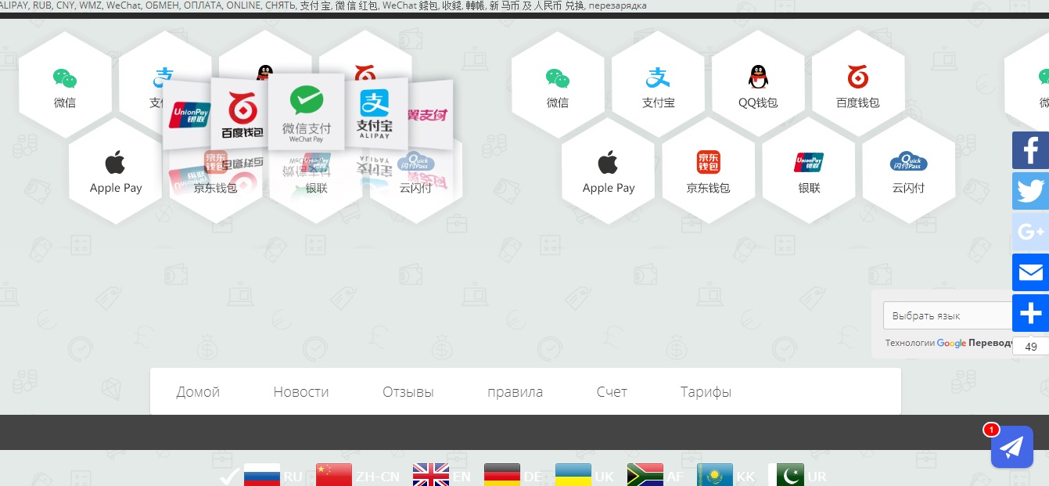Open the Выбрать язык language dropdown
Screen dimensions: 1049x486
pos(948,315)
